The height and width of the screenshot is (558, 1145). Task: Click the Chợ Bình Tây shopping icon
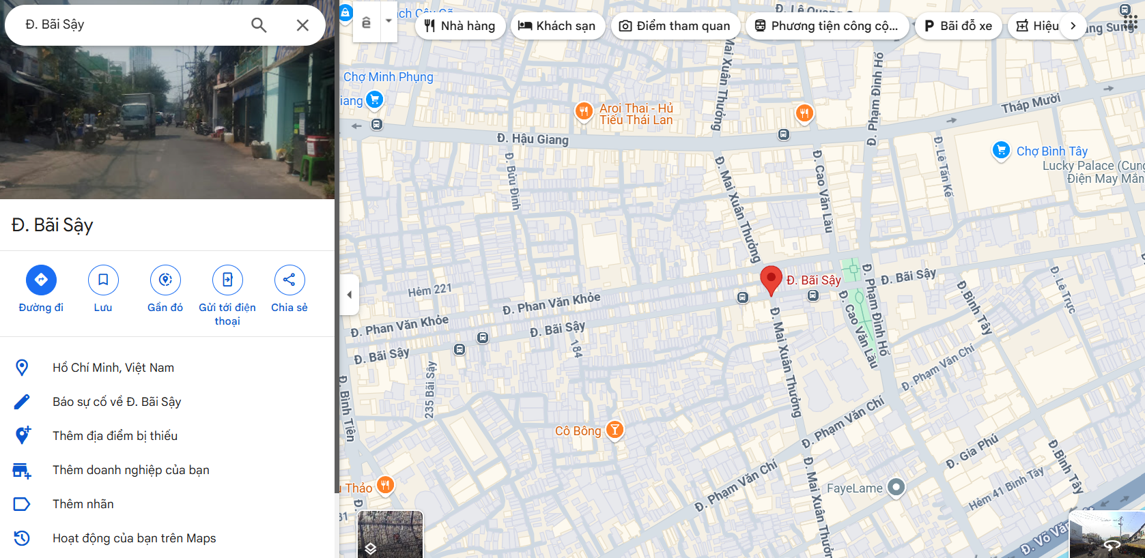pyautogui.click(x=1001, y=150)
